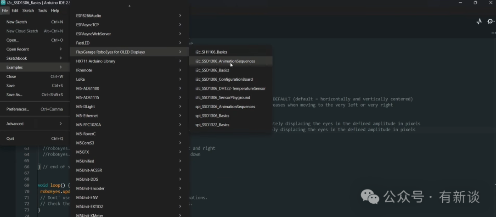Select Quit in File menu
Viewport: 496px width, 217px height.
pos(35,139)
